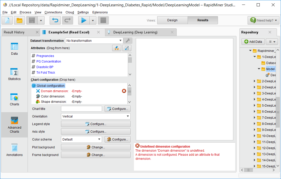The width and height of the screenshot is (281, 179).
Task: Open the File menu
Action: (5, 12)
